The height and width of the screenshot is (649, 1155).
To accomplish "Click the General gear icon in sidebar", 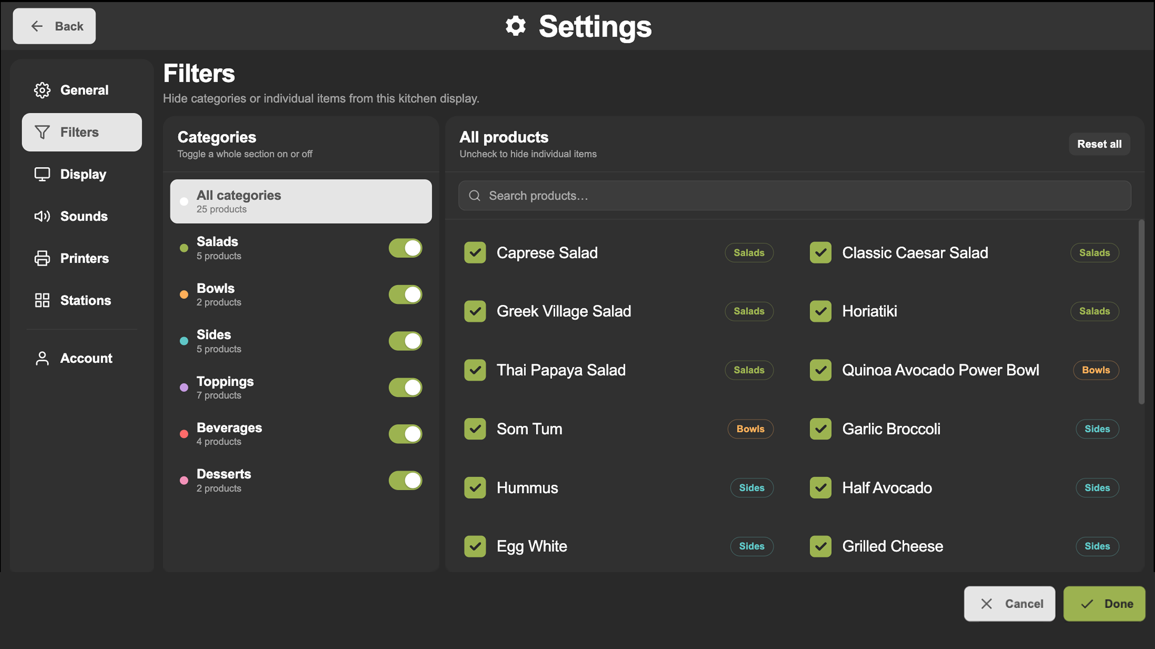I will tap(42, 90).
